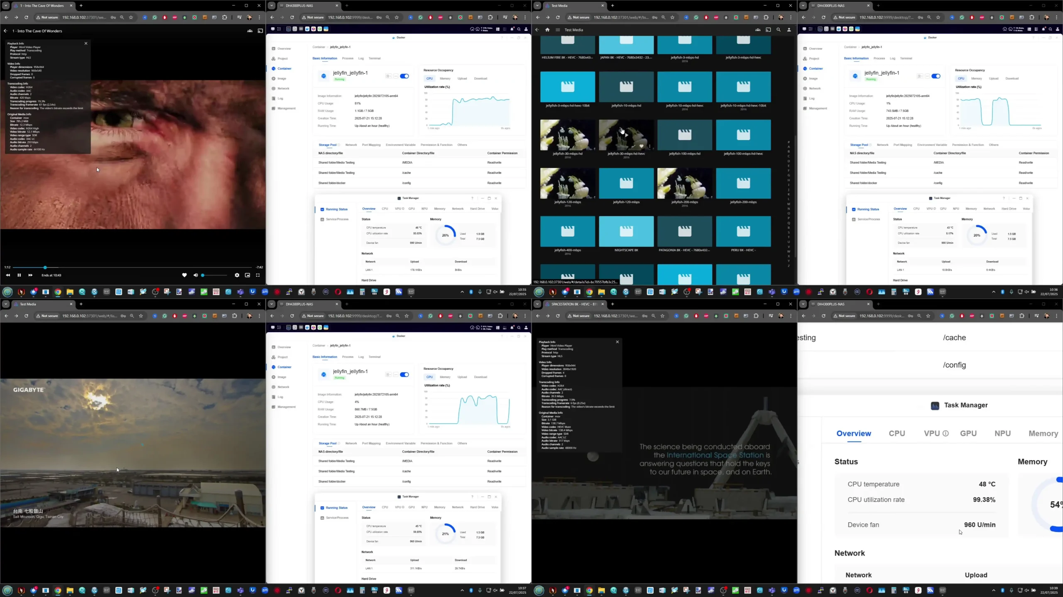The image size is (1063, 597).
Task: Toggle favorite heart in video player controls
Action: pyautogui.click(x=184, y=275)
